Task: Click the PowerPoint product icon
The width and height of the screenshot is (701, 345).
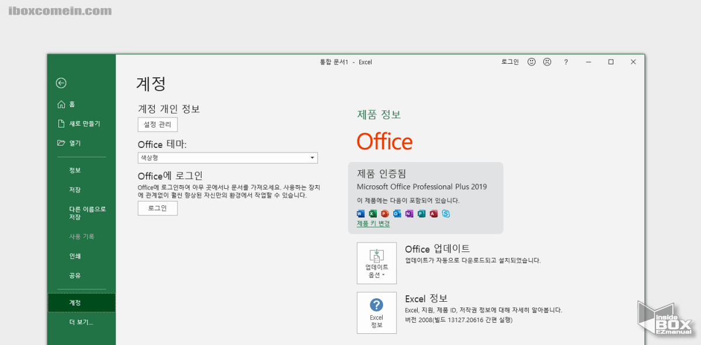Action: (x=384, y=213)
